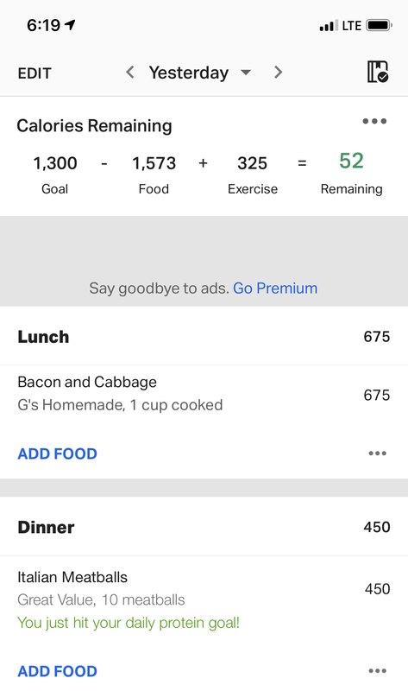Tap the battery indicator in status bar

379,26
